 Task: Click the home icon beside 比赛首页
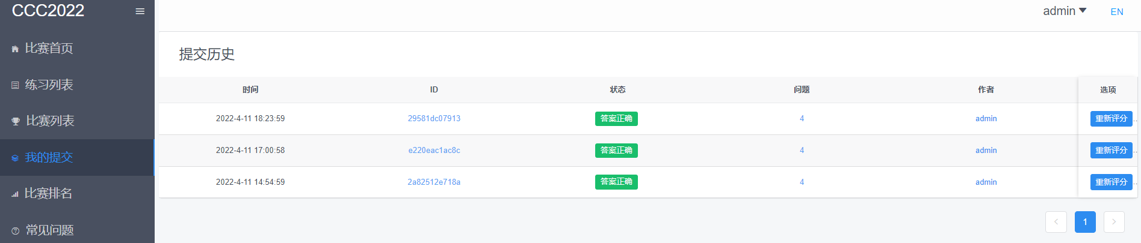(x=15, y=49)
